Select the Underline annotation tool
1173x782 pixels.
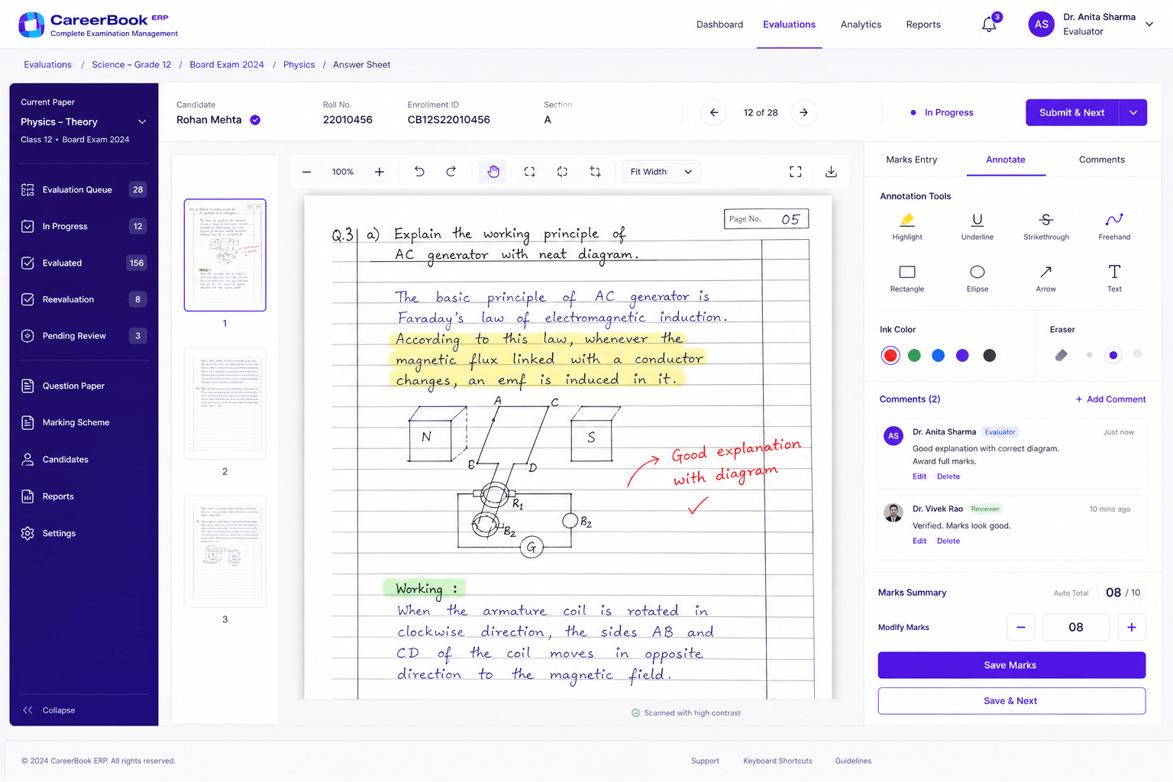977,227
